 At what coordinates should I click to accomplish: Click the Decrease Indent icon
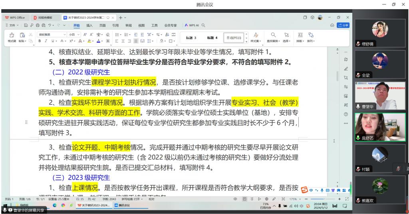136,34
